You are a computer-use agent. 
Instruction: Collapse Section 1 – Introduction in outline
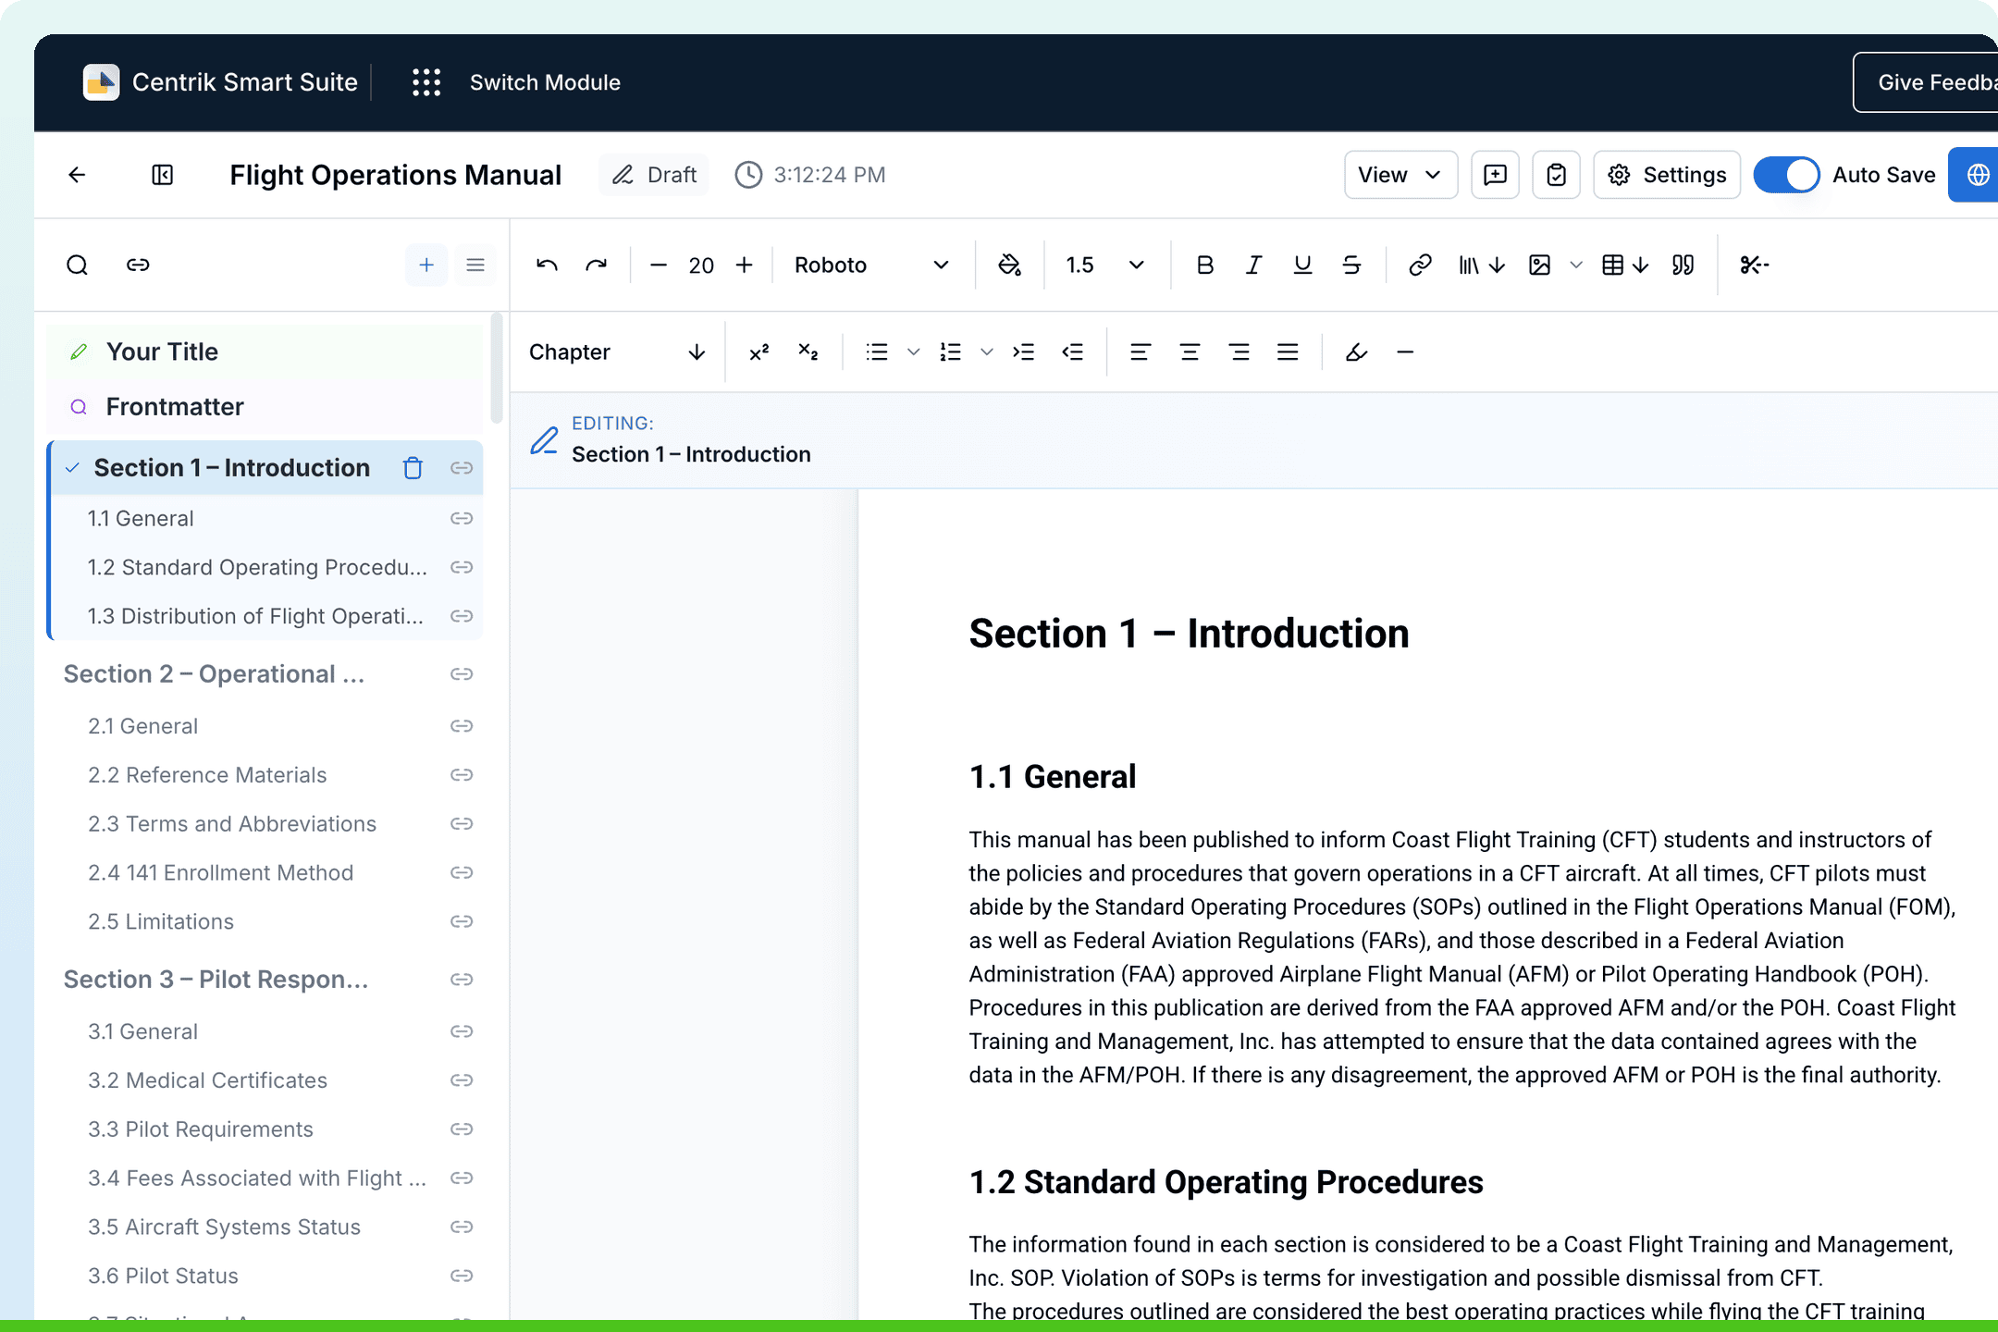tap(72, 468)
